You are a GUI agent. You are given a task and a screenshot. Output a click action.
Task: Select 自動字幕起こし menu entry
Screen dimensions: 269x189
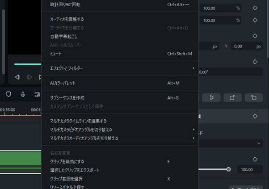(x=120, y=36)
